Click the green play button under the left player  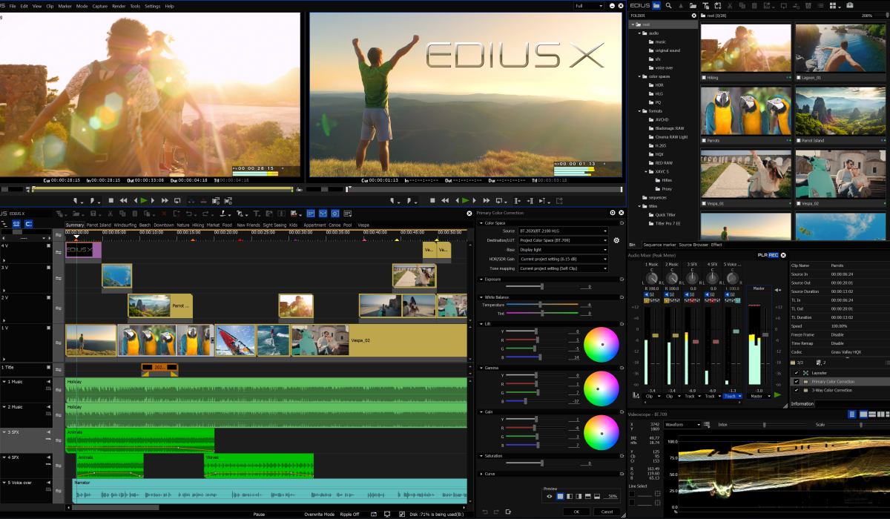144,200
